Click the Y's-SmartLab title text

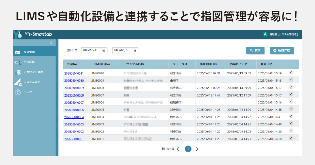coord(38,34)
